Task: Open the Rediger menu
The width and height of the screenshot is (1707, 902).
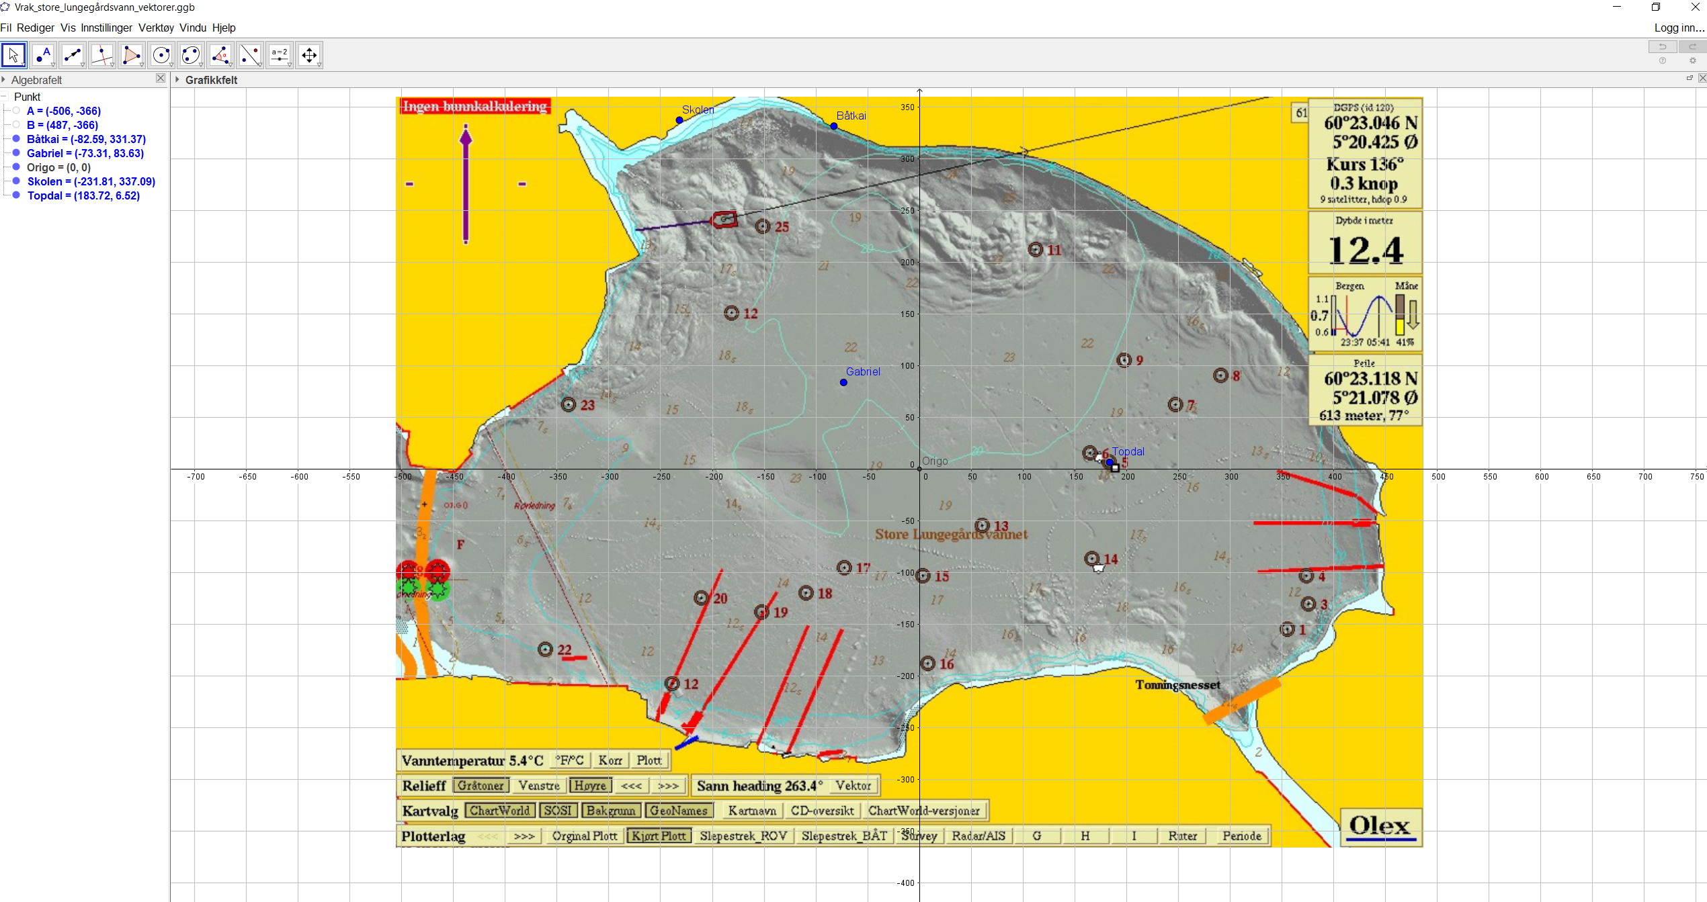Action: (36, 28)
